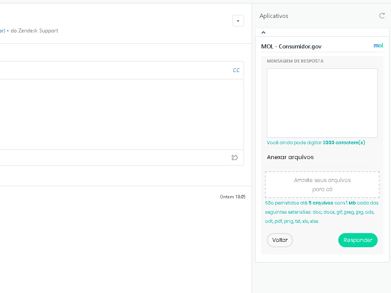Click the 'Aplicativos' panel heading
This screenshot has height=293, width=391.
tap(274, 16)
